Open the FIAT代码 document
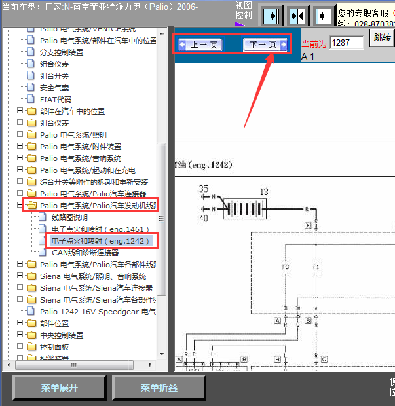Viewport: 395px width, 406px height. click(56, 100)
